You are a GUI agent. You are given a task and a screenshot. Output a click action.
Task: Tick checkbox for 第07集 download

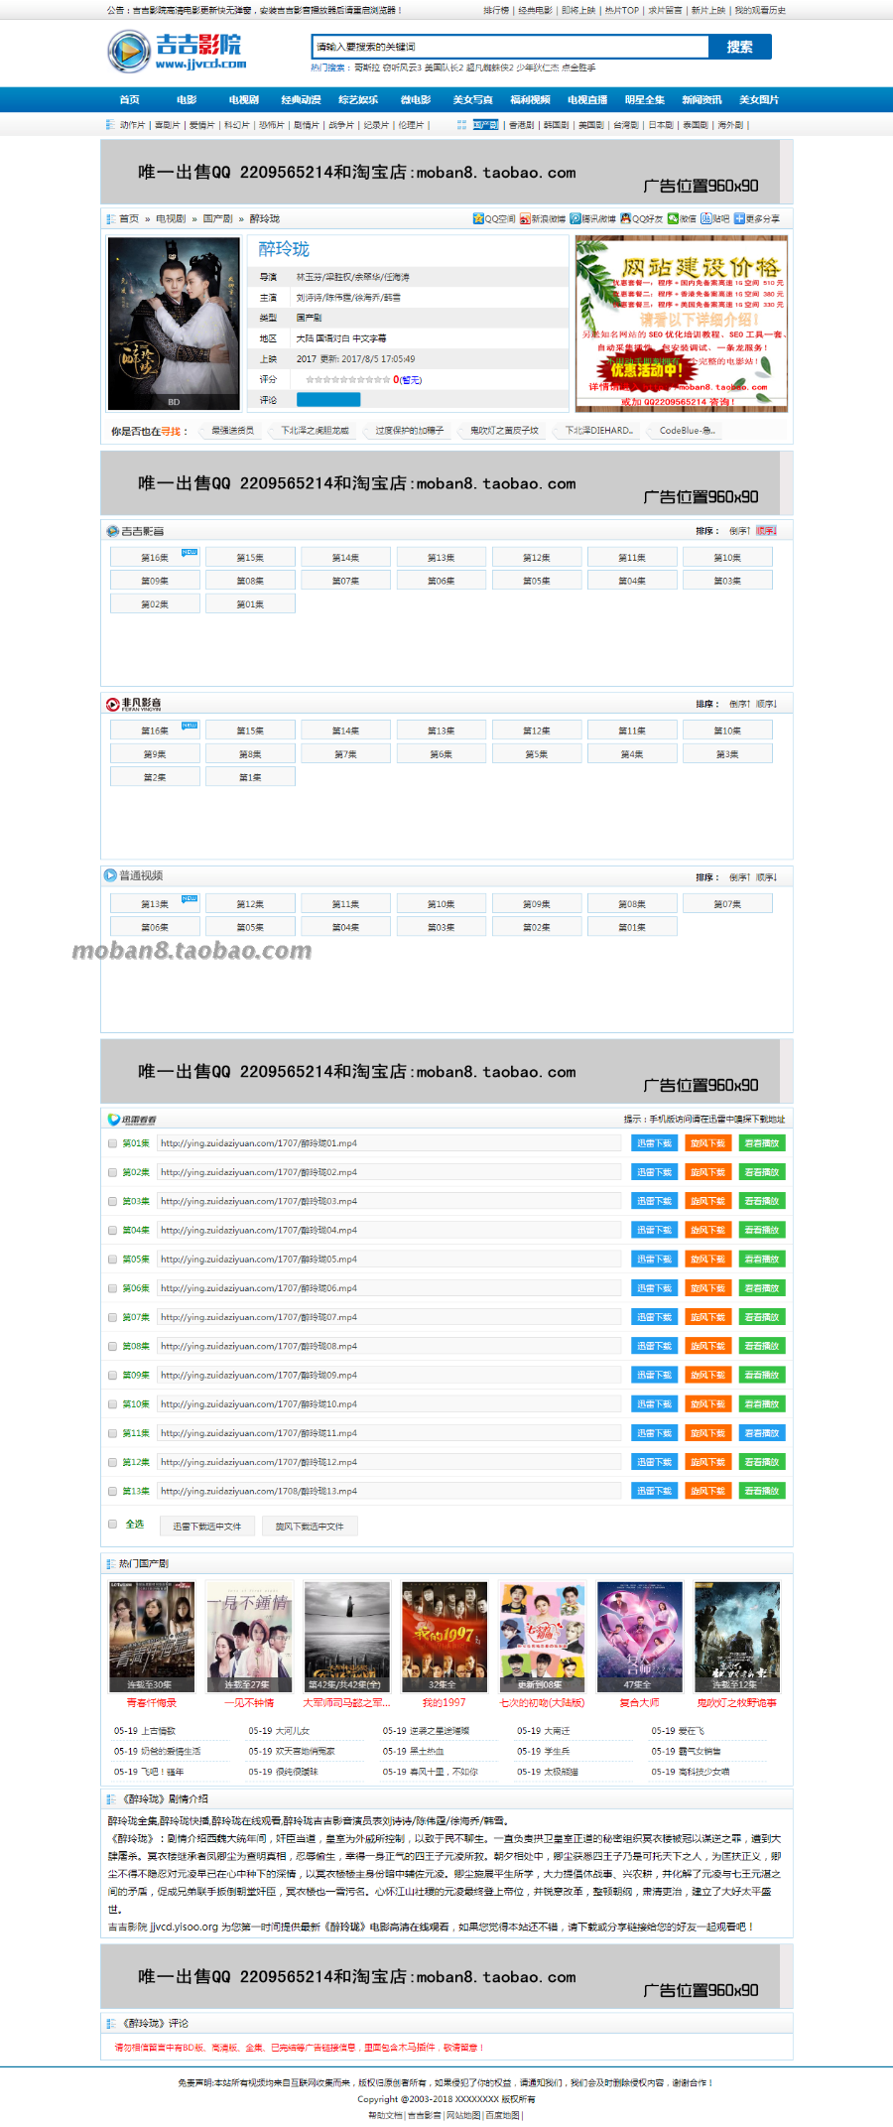pyautogui.click(x=112, y=1317)
